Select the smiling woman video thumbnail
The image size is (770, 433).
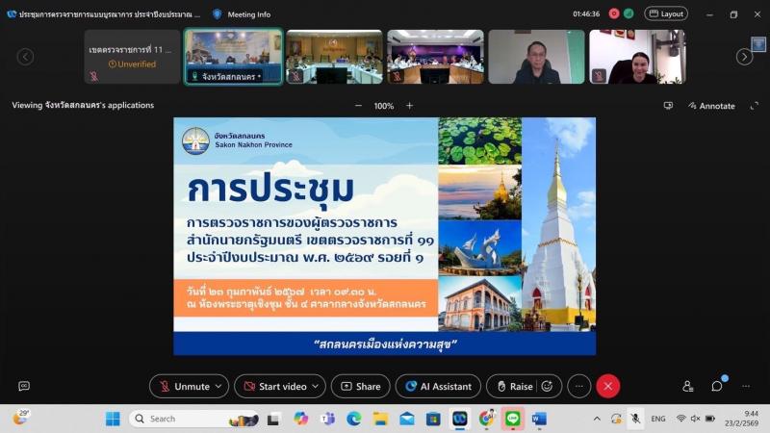pos(637,57)
